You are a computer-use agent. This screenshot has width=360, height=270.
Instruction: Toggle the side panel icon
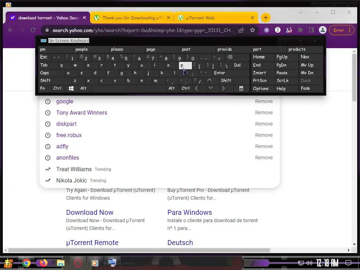(x=311, y=30)
